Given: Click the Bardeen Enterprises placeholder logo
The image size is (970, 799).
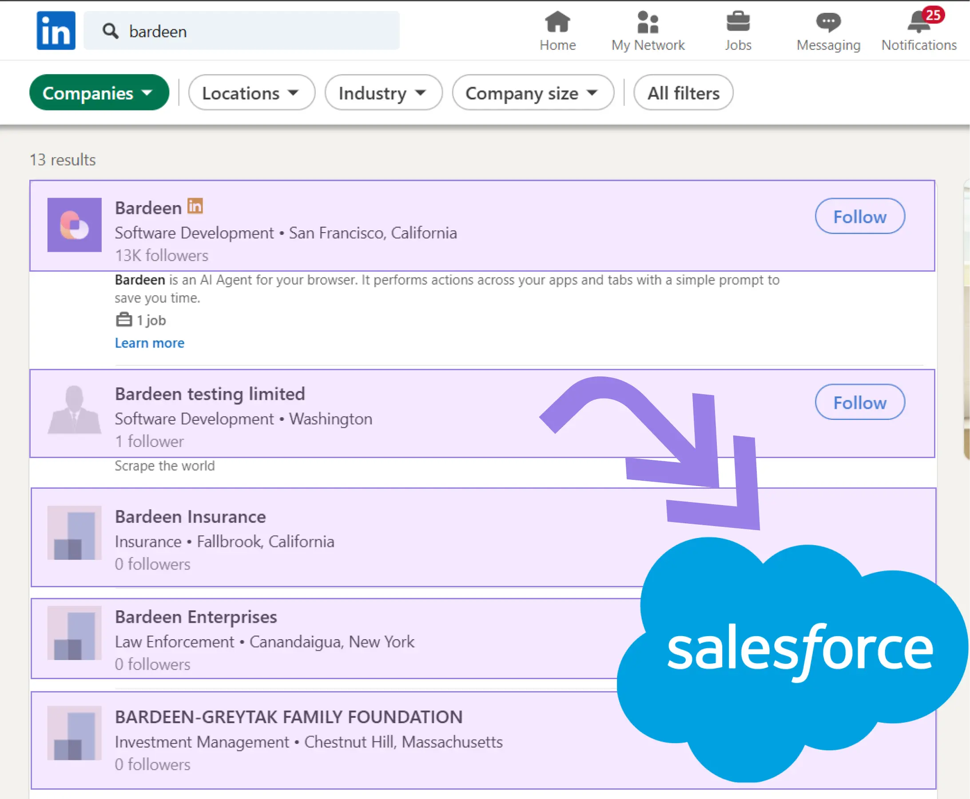Looking at the screenshot, I should (x=74, y=633).
